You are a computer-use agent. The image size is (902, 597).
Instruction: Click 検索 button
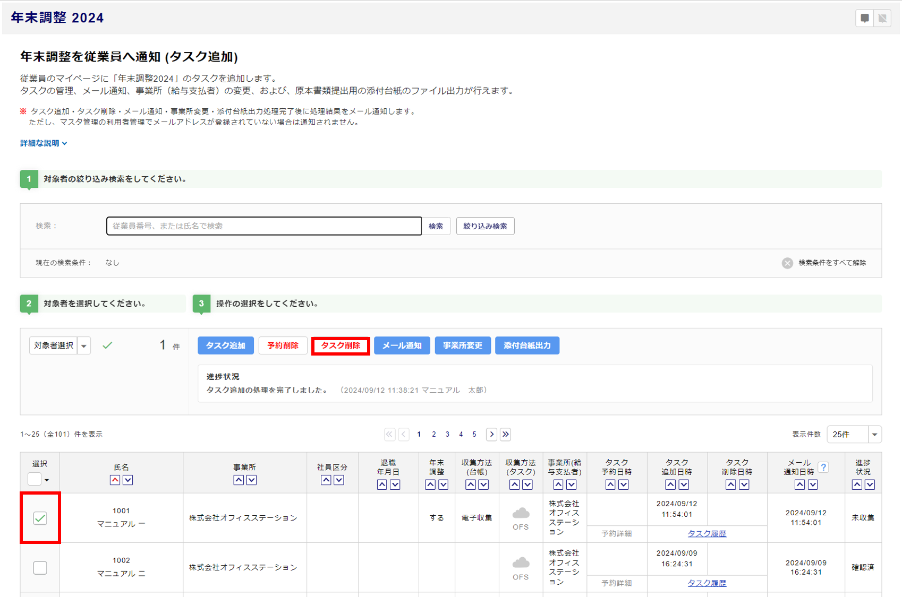coord(436,226)
